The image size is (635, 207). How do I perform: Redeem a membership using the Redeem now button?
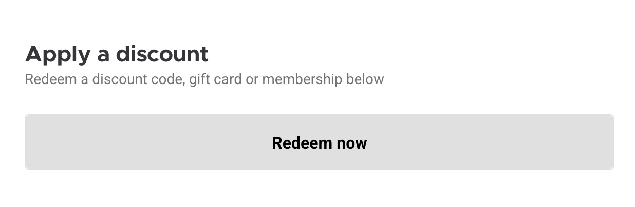coord(319,142)
